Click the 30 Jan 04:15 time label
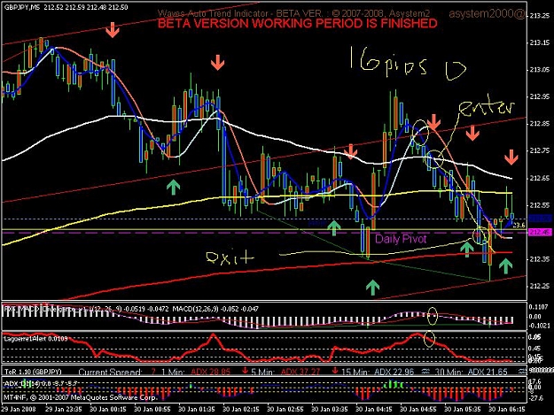Viewport: 554px width, 415px height. tap(374, 410)
